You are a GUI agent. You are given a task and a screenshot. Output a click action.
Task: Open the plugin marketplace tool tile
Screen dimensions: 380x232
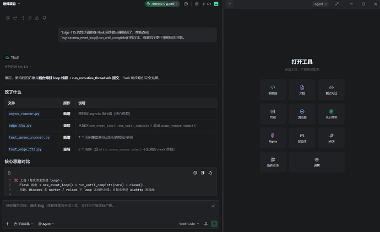273,162
